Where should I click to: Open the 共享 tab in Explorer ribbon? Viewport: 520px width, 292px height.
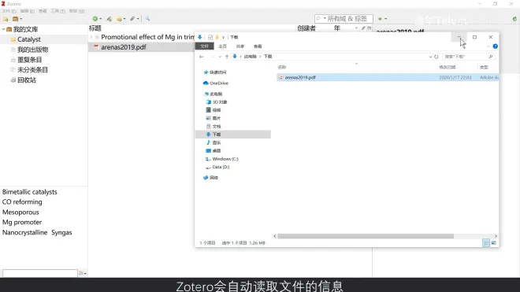(240, 46)
